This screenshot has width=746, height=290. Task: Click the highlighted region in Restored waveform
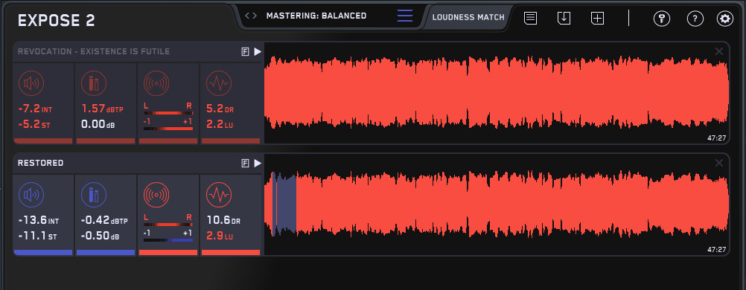pos(284,204)
